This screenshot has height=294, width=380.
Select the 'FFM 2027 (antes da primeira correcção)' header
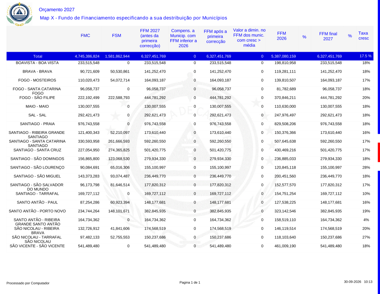150,38
